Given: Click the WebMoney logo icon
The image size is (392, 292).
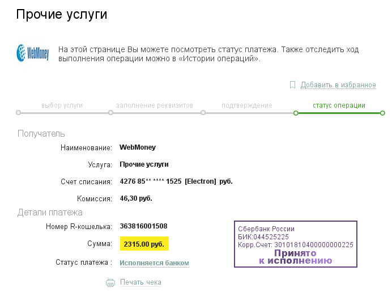Looking at the screenshot, I should 33,53.
